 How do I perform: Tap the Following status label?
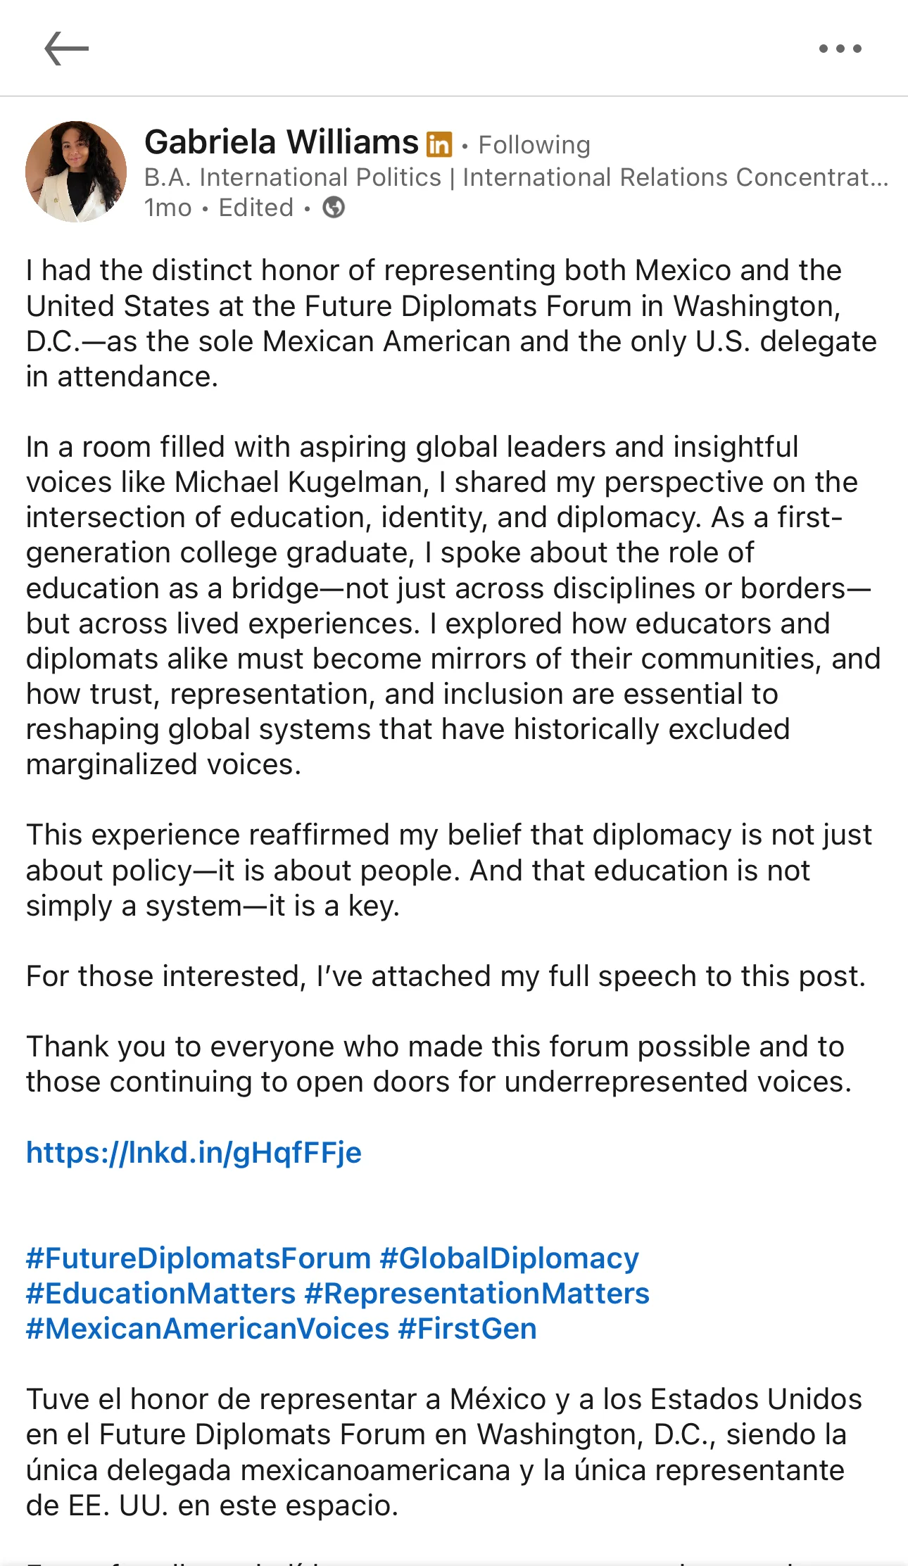pos(534,145)
